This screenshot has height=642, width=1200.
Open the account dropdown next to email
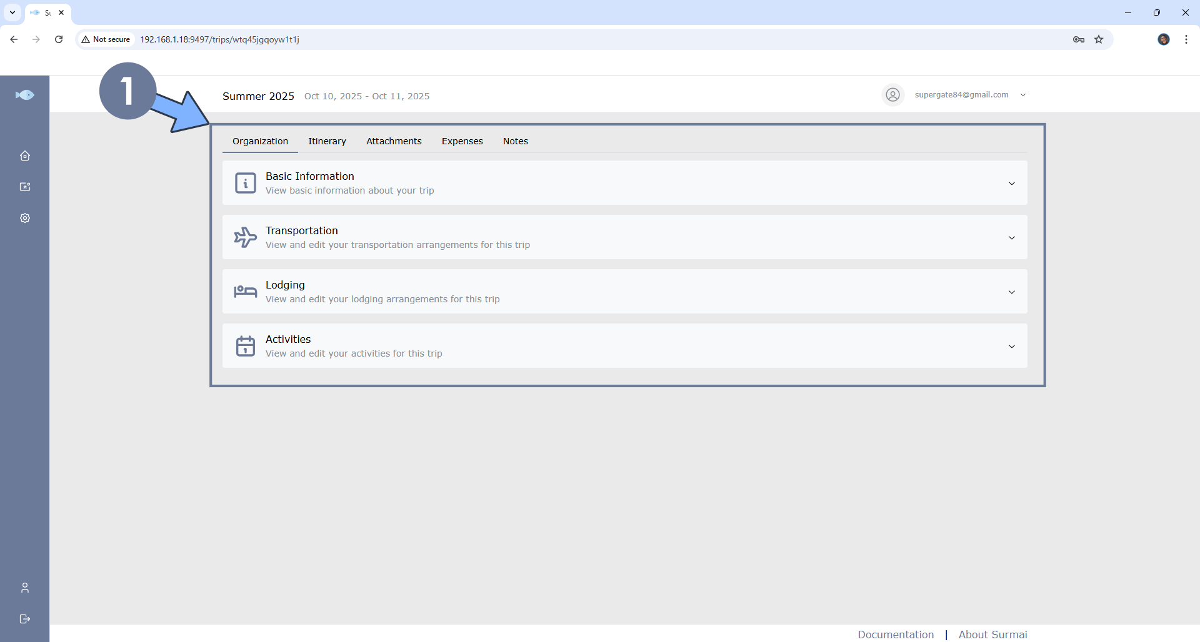[1023, 95]
